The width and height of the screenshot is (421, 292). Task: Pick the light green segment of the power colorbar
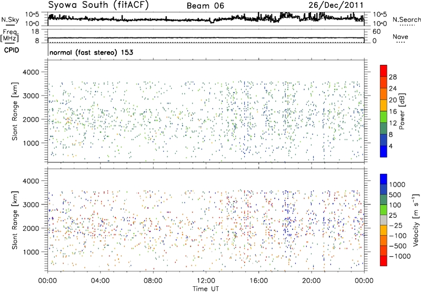tap(384, 117)
